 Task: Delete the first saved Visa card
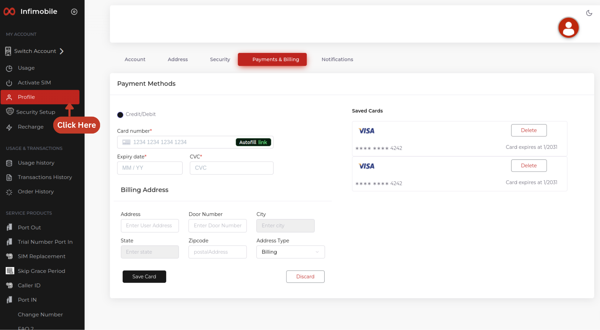coord(528,130)
